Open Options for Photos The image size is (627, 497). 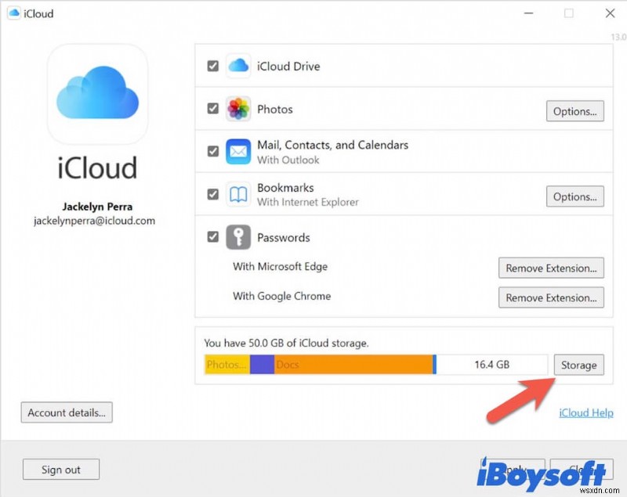coord(574,111)
